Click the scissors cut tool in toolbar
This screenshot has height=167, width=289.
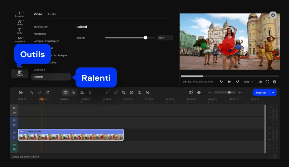(82, 92)
